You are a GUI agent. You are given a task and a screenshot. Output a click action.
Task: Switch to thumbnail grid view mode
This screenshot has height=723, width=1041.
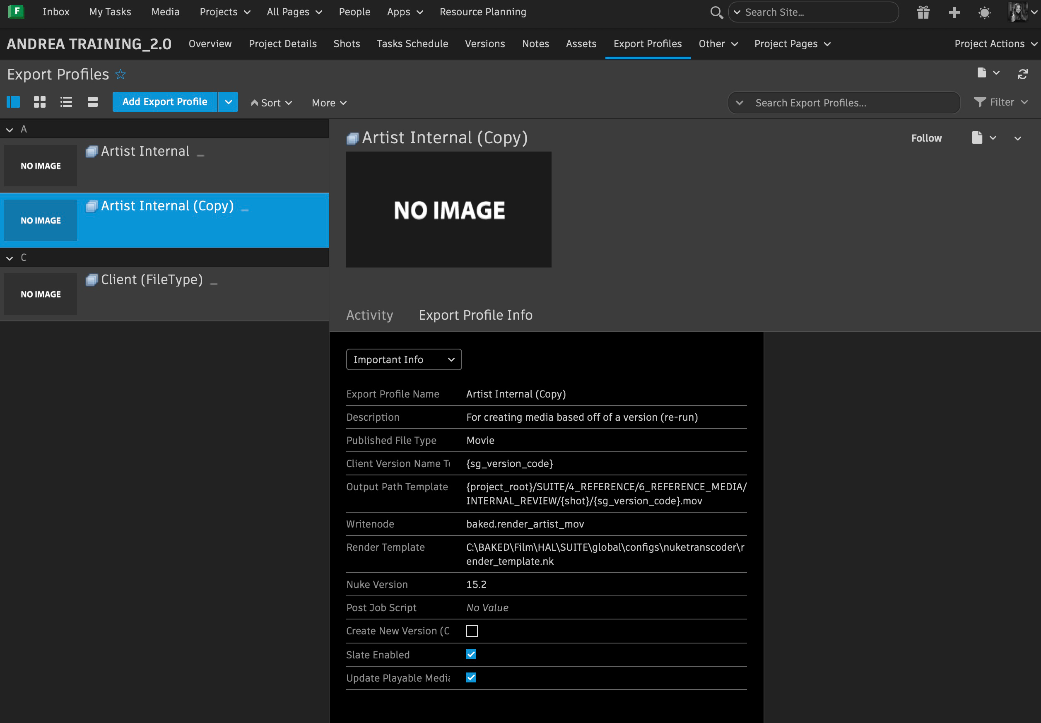(40, 102)
